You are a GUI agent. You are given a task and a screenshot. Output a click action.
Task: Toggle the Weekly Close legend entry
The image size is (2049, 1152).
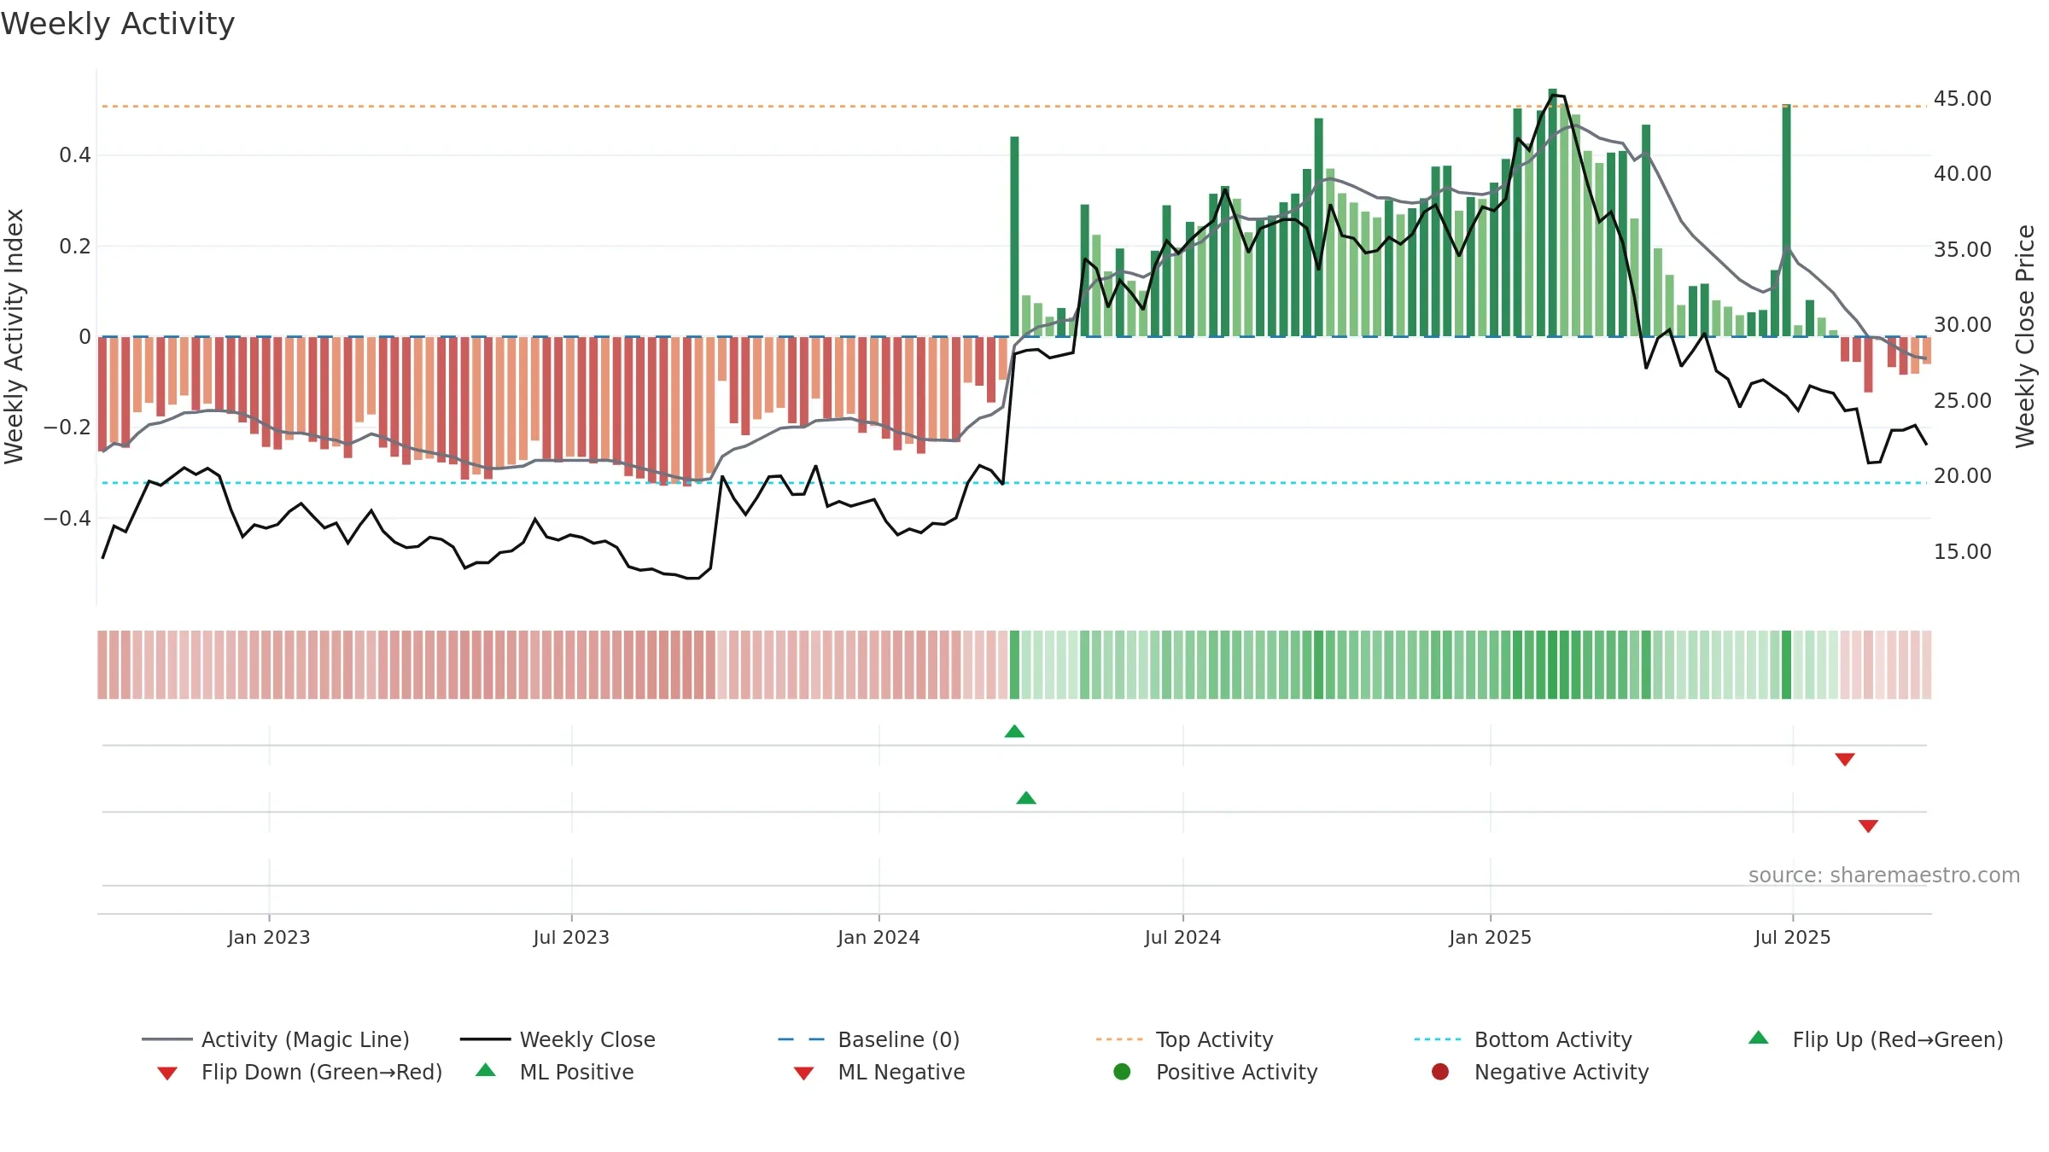click(x=557, y=1039)
